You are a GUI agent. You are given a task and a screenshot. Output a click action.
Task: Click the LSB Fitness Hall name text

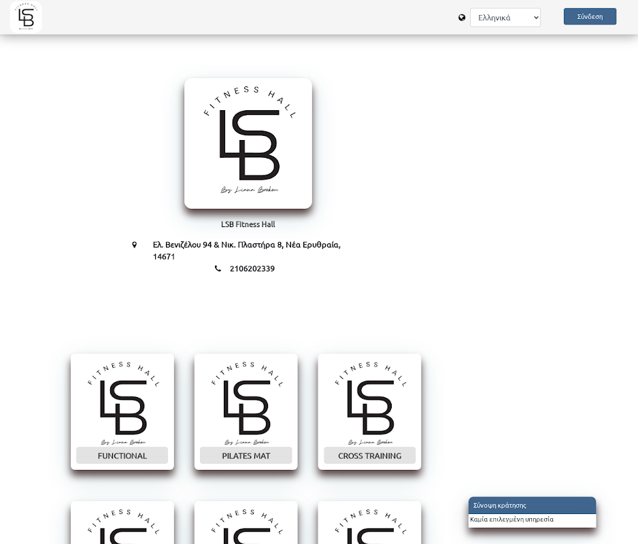(x=248, y=224)
